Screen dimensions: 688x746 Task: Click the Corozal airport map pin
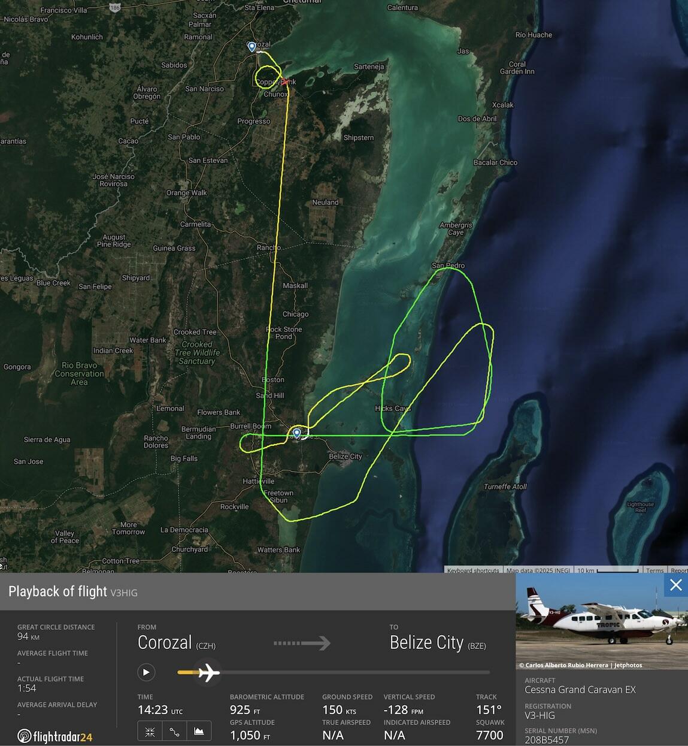click(x=252, y=47)
